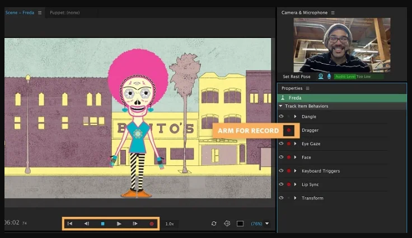This screenshot has height=238, width=412.
Task: Click the Dragger behavior label
Action: (x=310, y=130)
